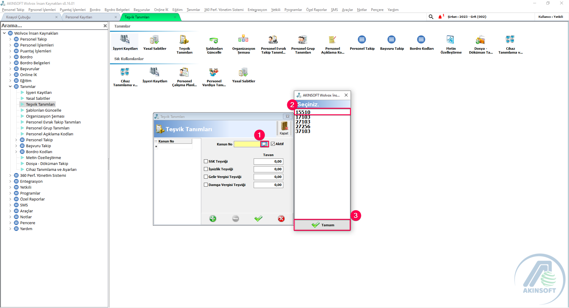
Task: Enable the Damga Vergisi Teşviği checkbox
Action: point(206,185)
